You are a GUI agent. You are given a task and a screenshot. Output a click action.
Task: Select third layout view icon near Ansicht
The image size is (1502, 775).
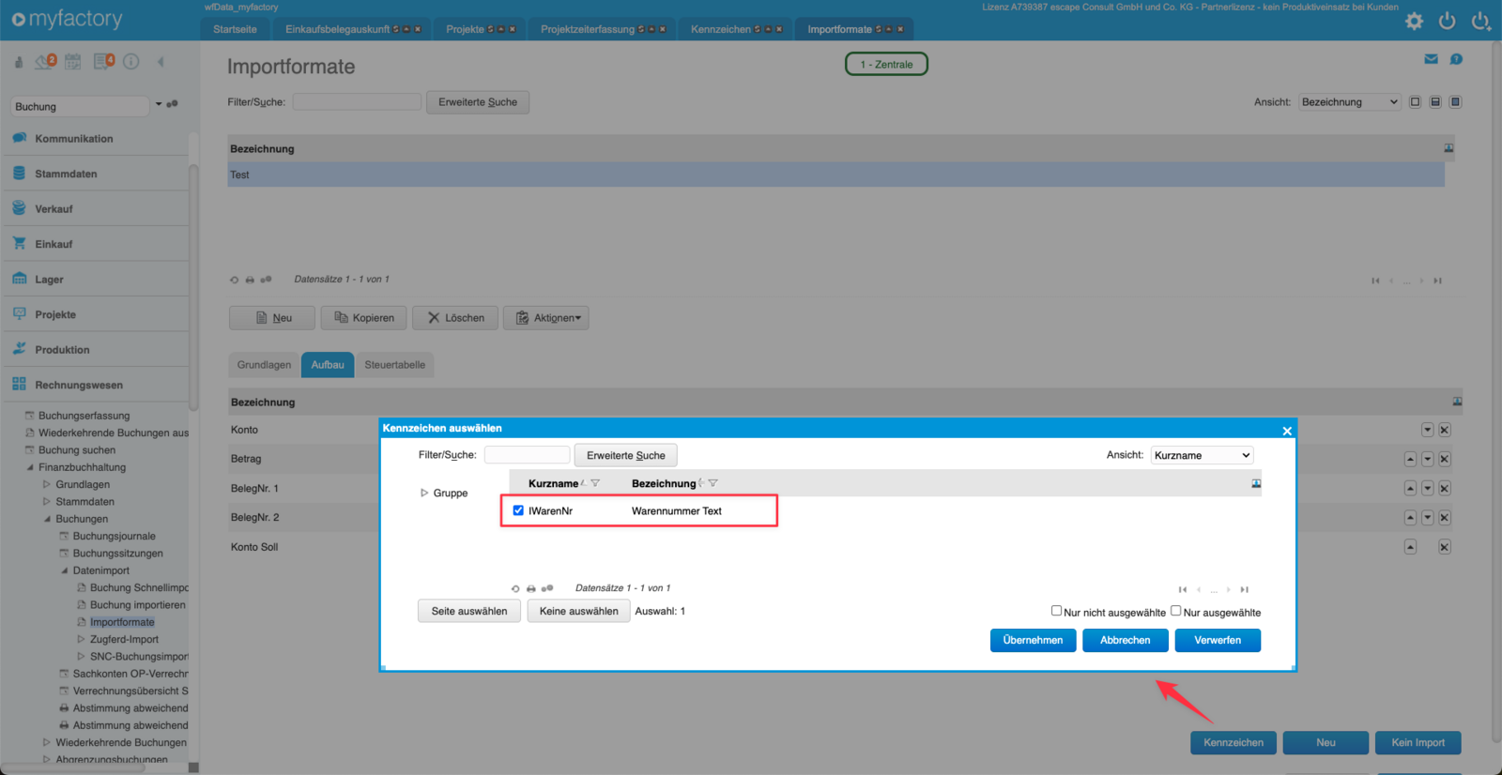click(1455, 101)
